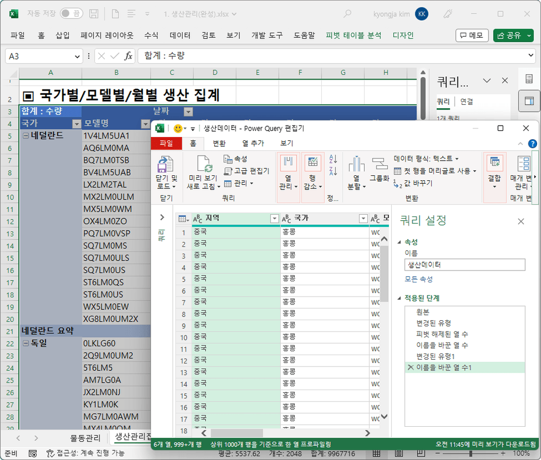The width and height of the screenshot is (541, 460).
Task: Click the 공유 share button
Action: point(513,35)
